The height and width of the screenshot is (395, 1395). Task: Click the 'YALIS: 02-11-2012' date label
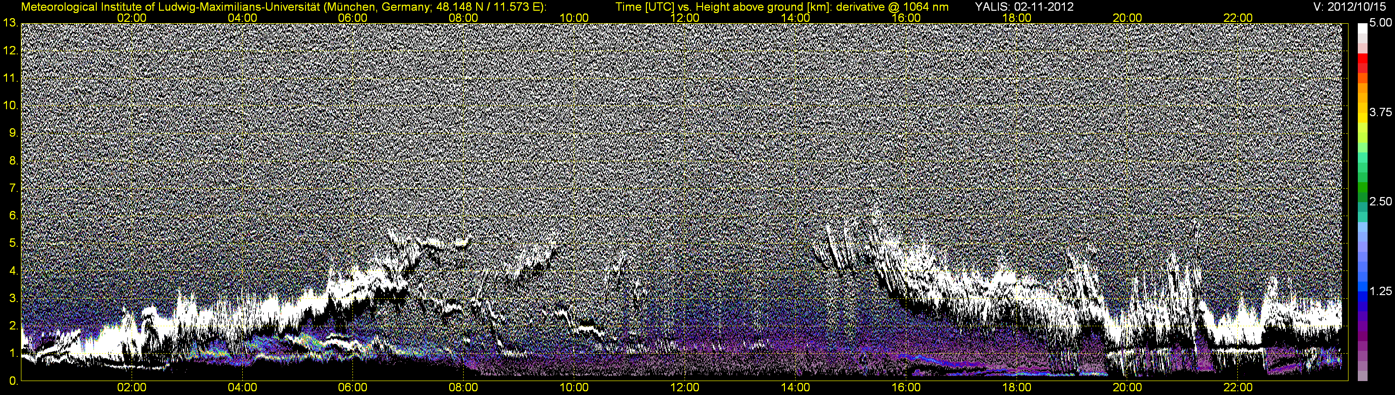pyautogui.click(x=1024, y=7)
